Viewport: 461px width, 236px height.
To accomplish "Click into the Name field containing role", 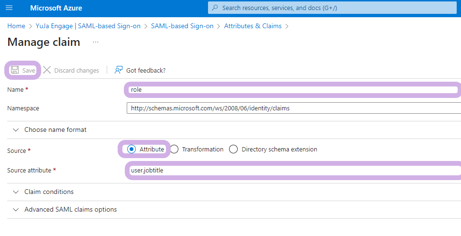I will point(292,89).
